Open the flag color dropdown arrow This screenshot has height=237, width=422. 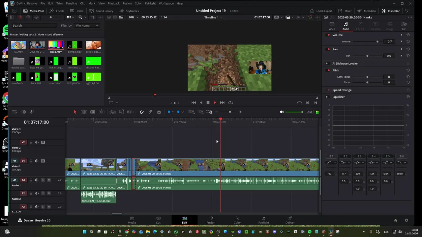pyautogui.click(x=173, y=112)
